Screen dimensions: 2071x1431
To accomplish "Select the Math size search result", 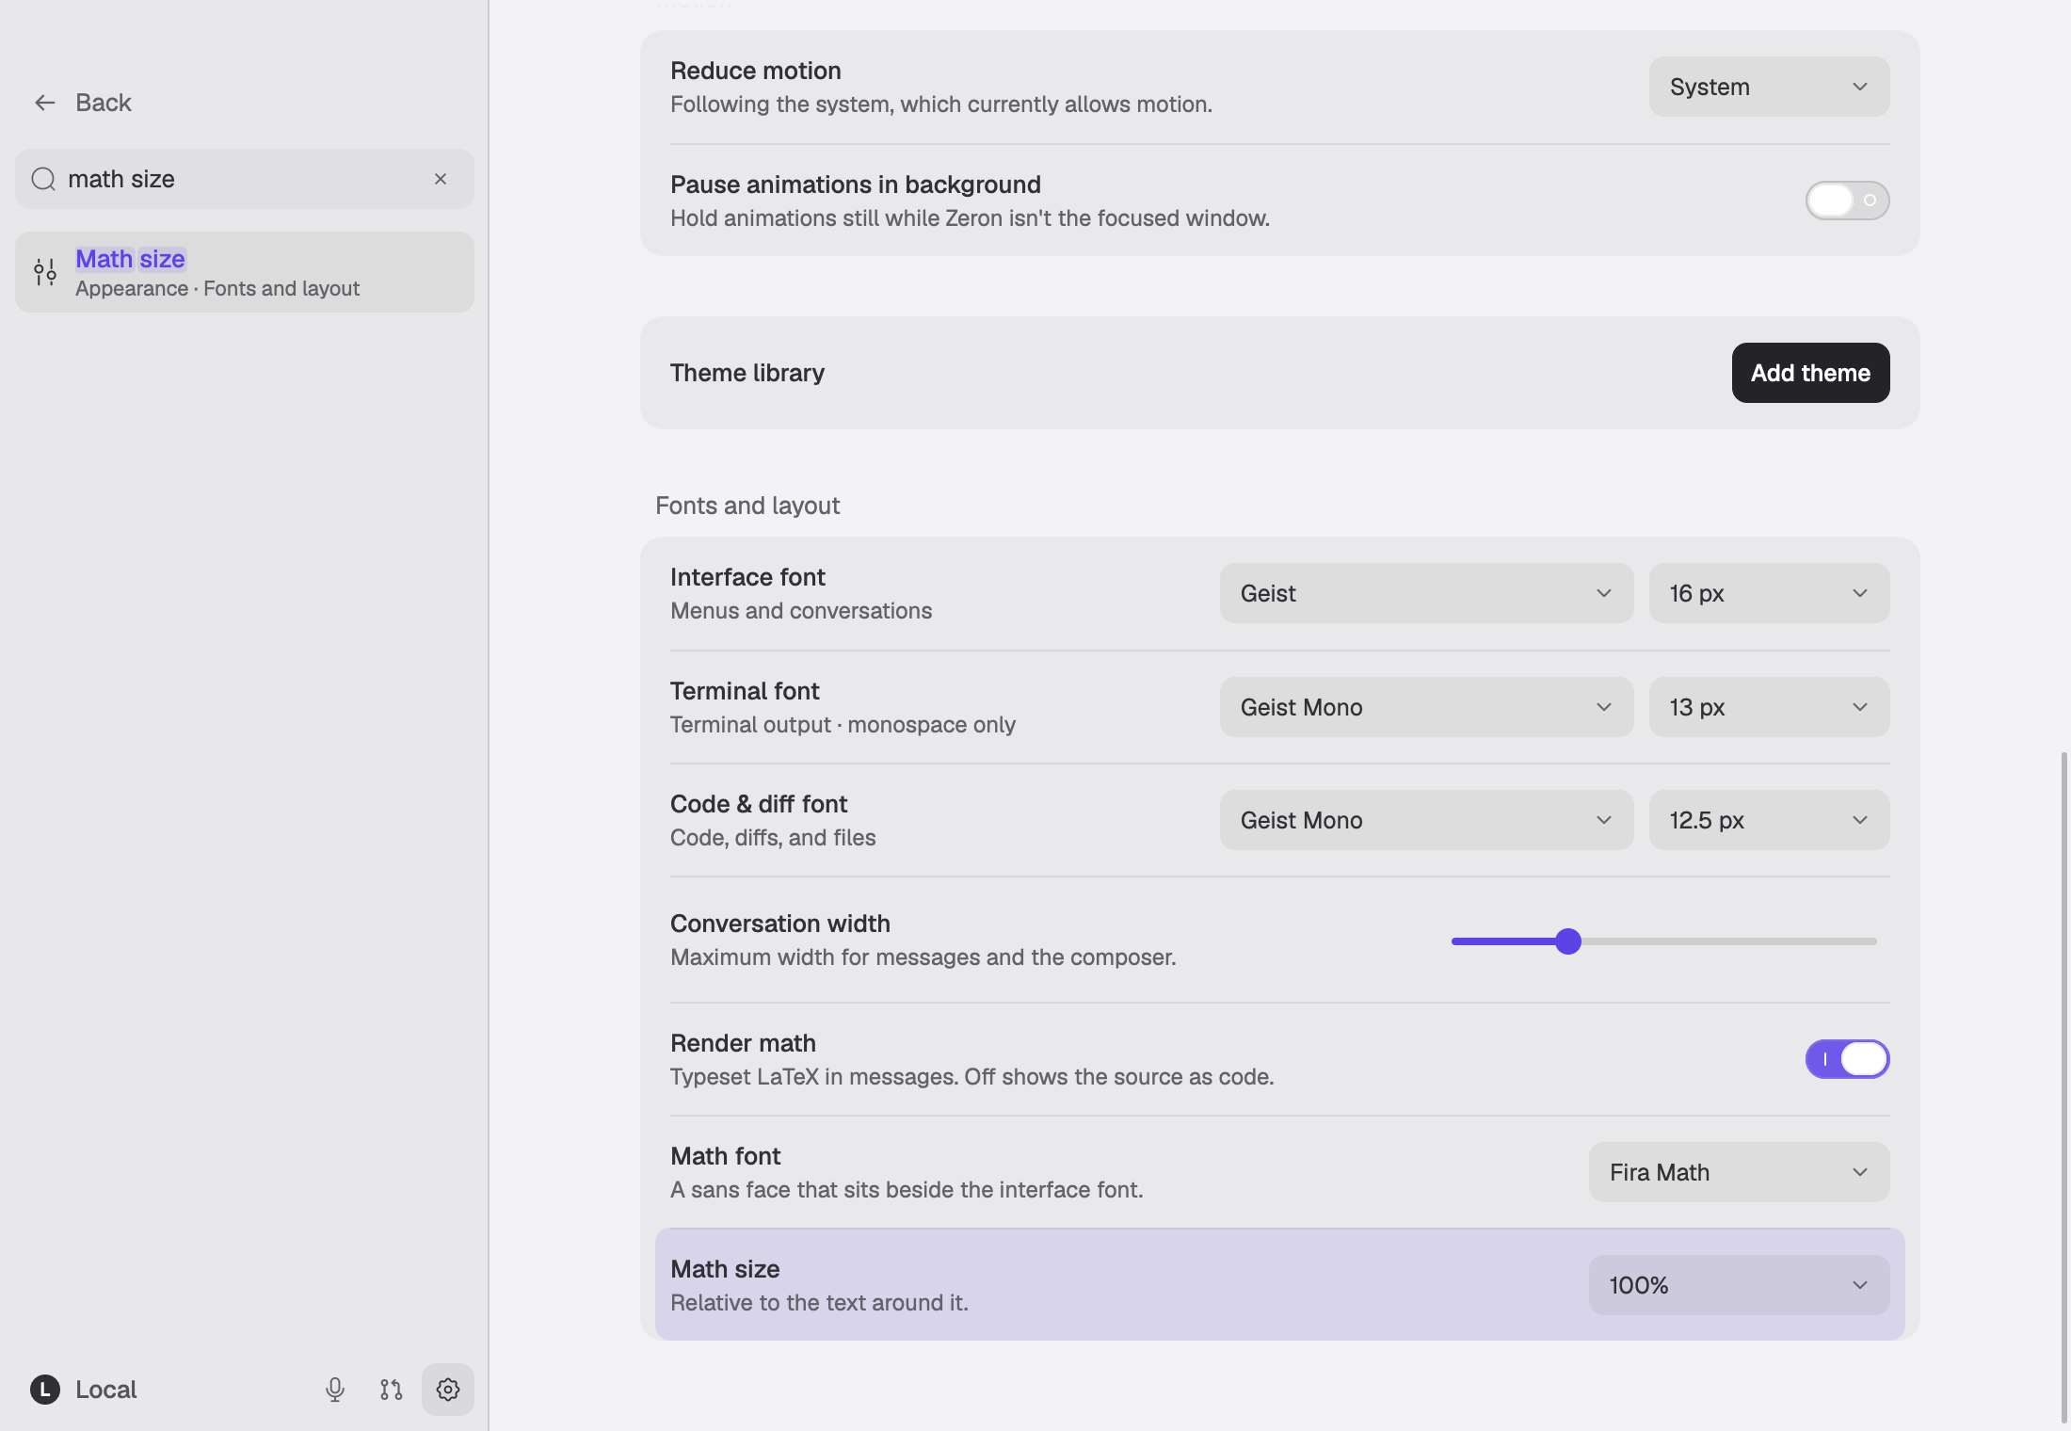I will pyautogui.click(x=245, y=272).
